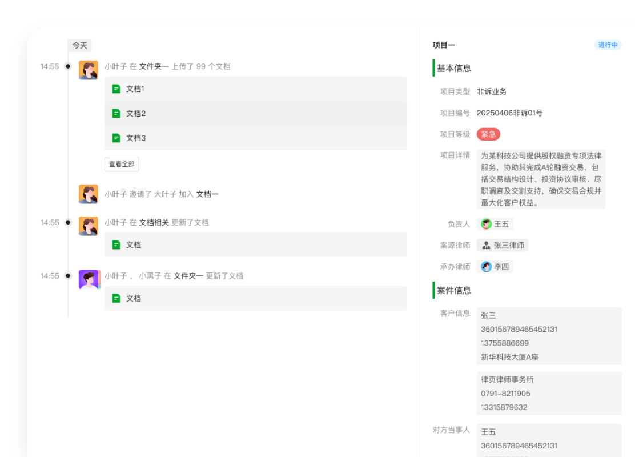The image size is (635, 457).
Task: Click 小叶子 avatar on the 文档相关 update entry
Action: tap(89, 226)
